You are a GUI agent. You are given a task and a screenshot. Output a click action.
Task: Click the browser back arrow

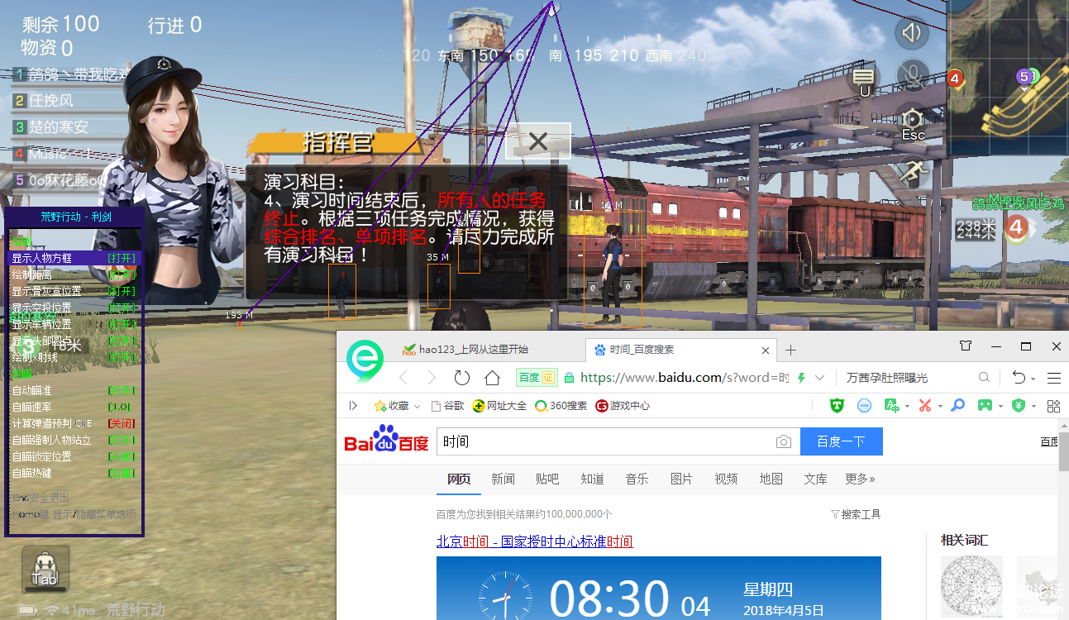pos(403,378)
